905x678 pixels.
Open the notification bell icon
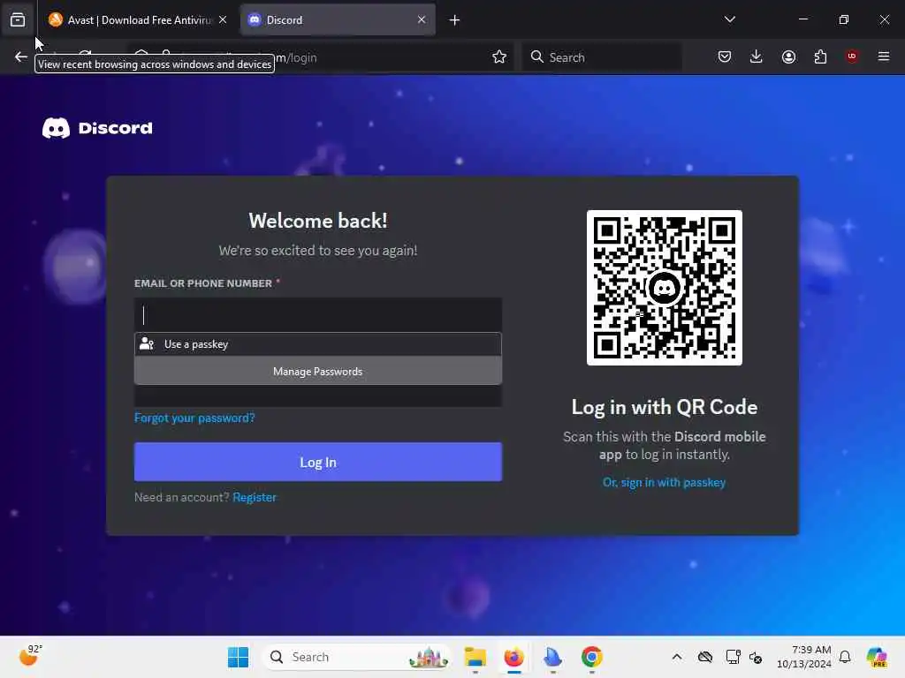(x=845, y=657)
